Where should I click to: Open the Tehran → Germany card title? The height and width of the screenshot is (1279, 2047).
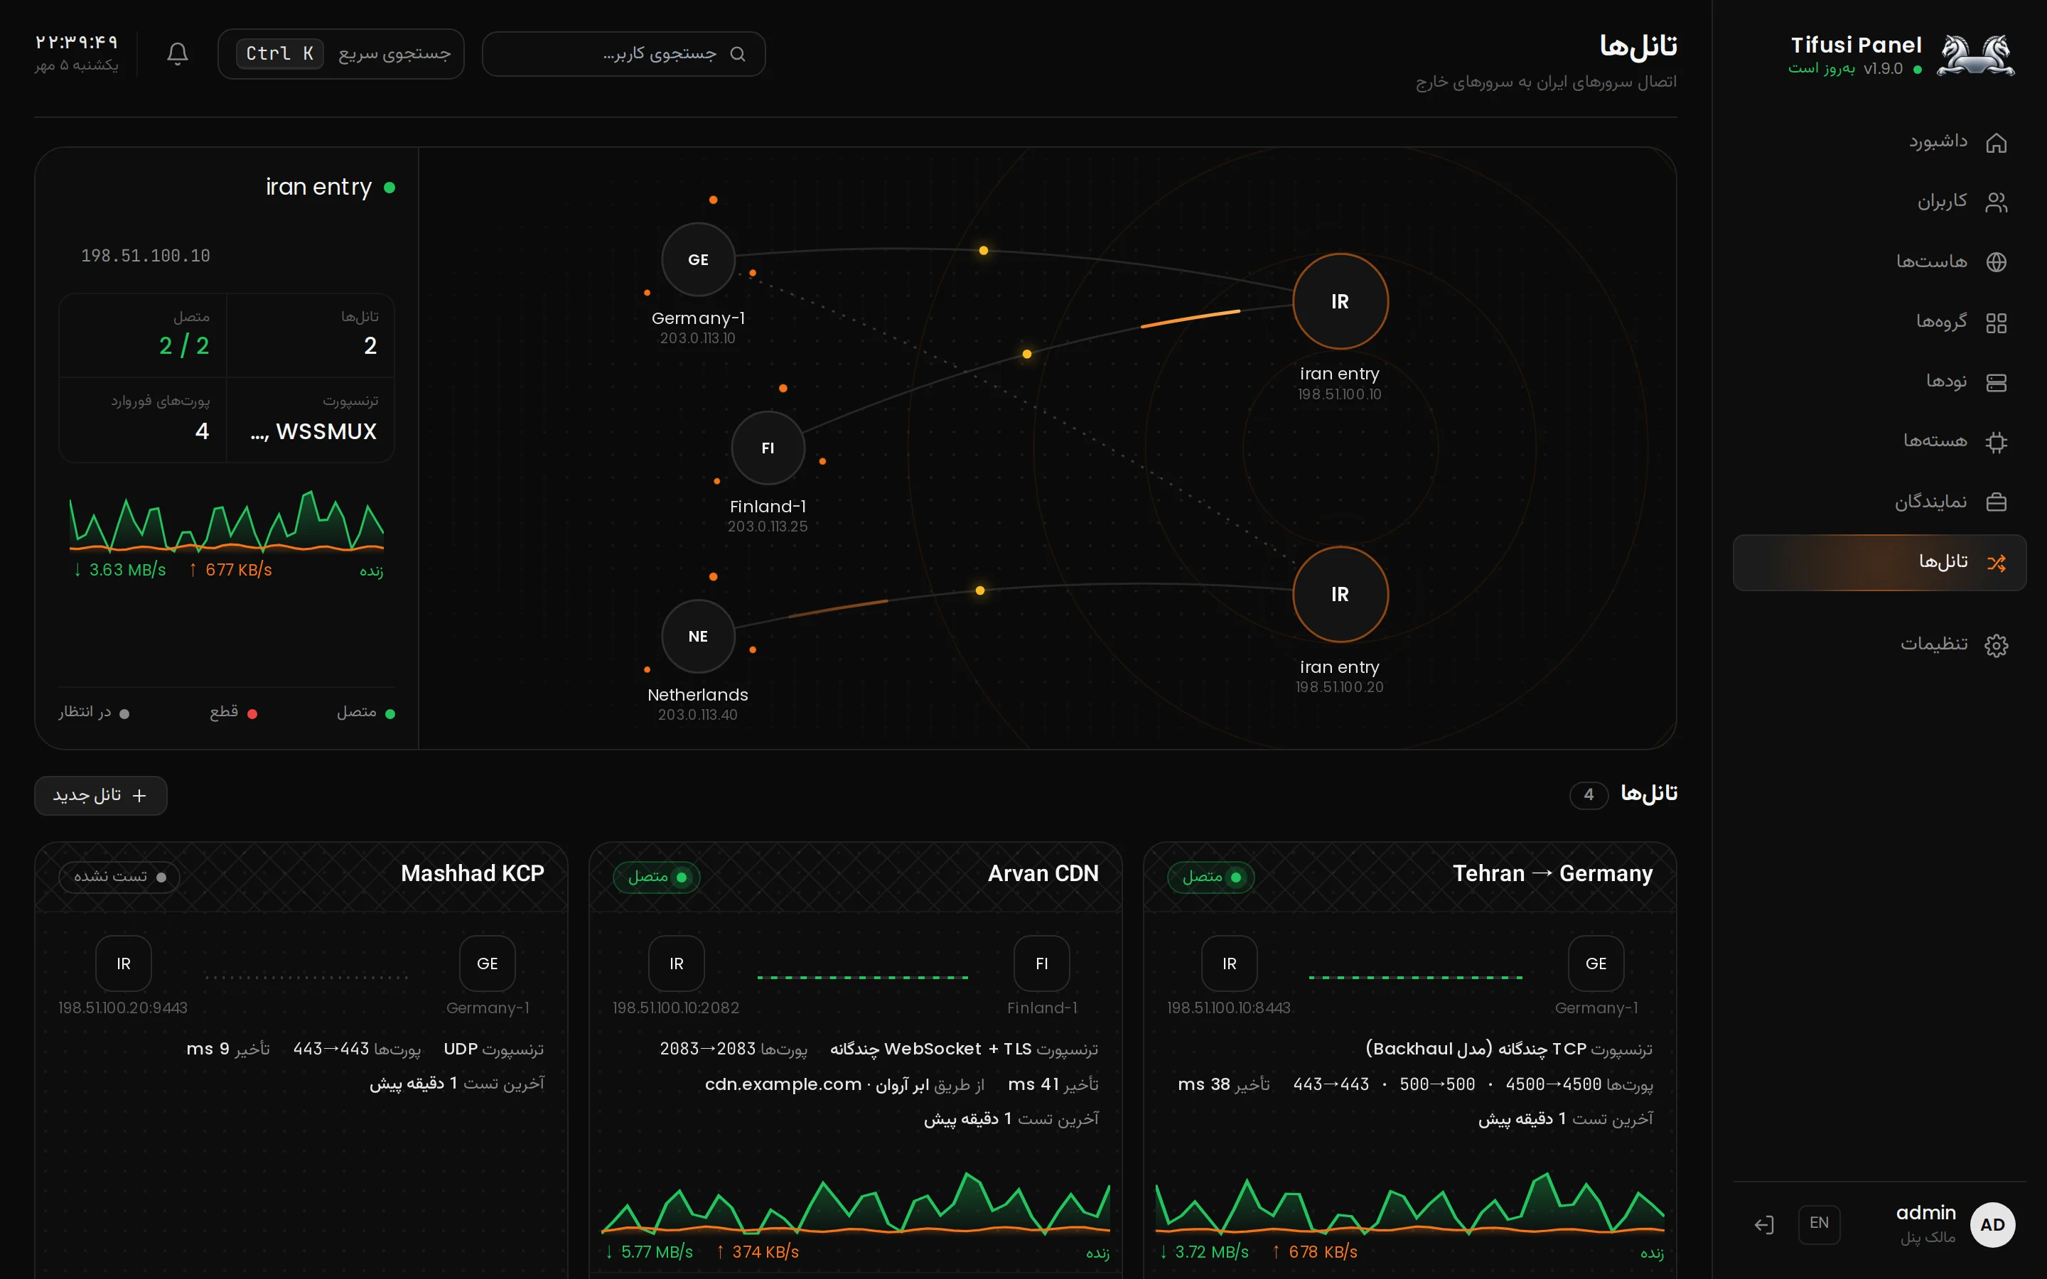(1552, 873)
